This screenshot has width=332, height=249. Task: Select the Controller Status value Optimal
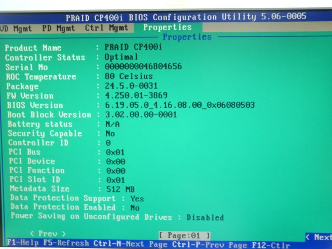(x=121, y=57)
